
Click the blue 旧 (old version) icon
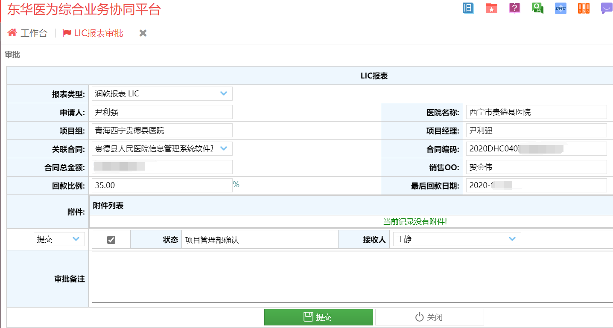point(468,8)
